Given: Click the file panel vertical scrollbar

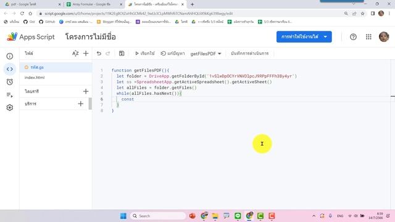Looking at the screenshot, I should coord(90,104).
